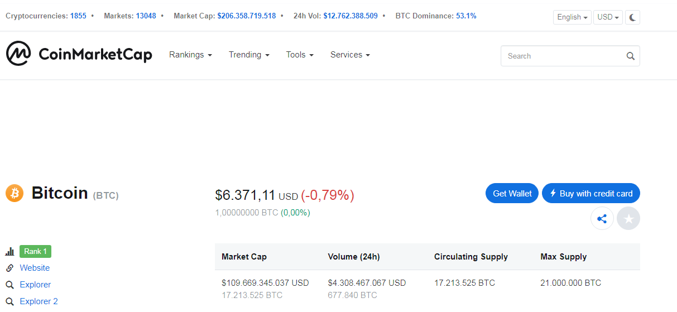Click the magnifier icon beside Explorer 2
This screenshot has height=312, width=677.
coord(9,301)
